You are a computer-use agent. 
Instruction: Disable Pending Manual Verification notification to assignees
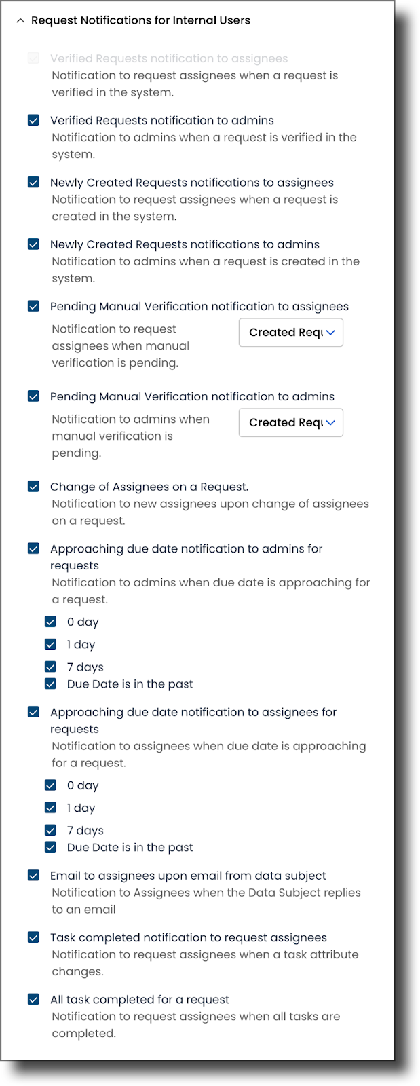[x=33, y=306]
